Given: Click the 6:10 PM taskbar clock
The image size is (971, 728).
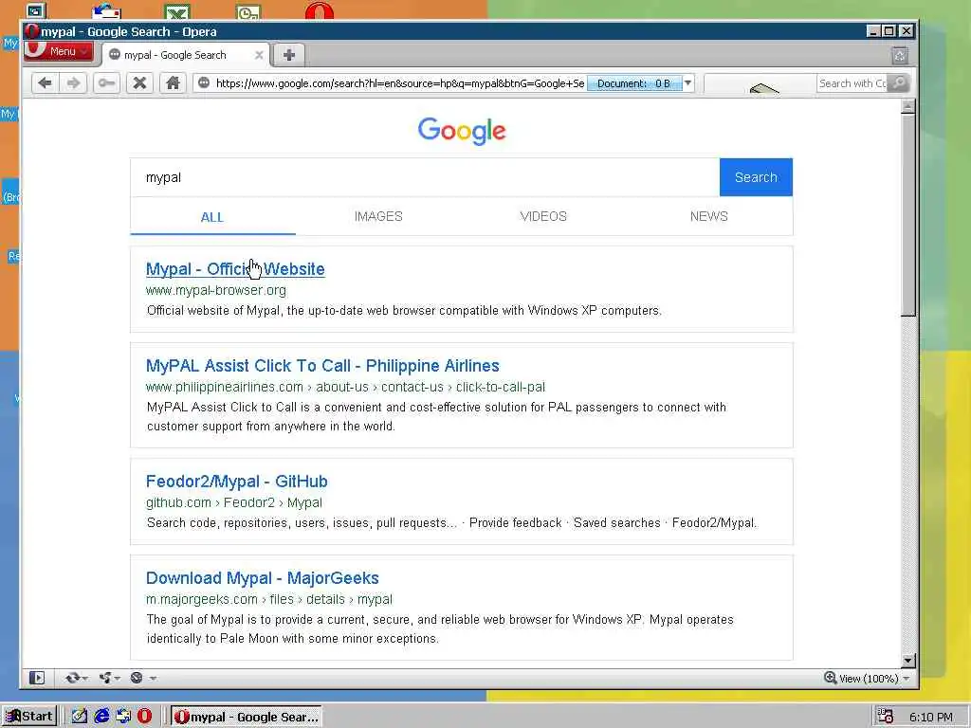Looking at the screenshot, I should tap(931, 717).
